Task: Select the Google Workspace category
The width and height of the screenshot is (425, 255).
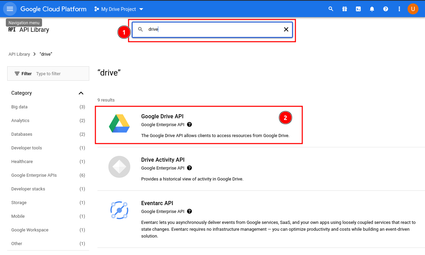Action: coord(48,230)
